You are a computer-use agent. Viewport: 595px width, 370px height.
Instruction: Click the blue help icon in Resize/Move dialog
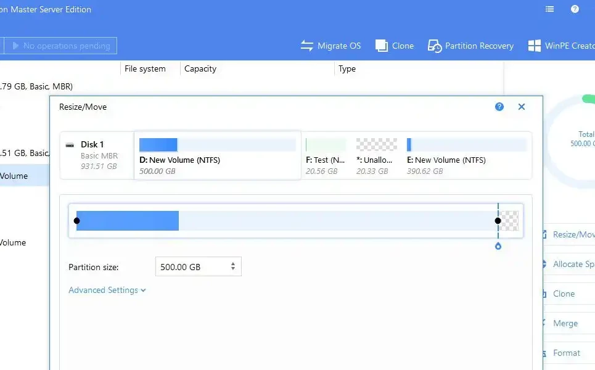pyautogui.click(x=499, y=107)
